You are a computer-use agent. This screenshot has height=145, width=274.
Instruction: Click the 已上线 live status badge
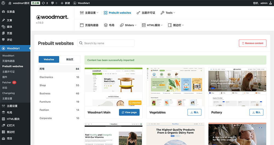click(x=35, y=3)
